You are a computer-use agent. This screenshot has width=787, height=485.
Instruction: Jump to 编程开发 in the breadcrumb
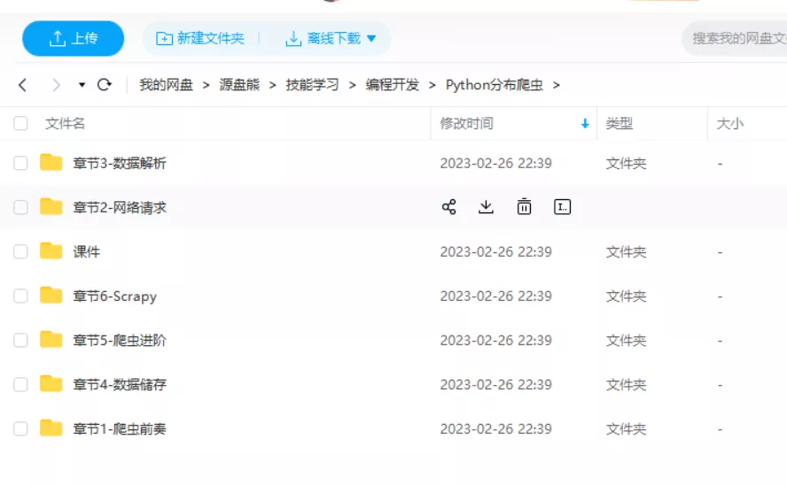393,85
